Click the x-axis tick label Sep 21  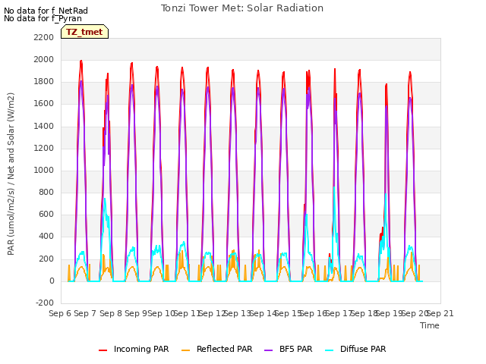pos(440,313)
